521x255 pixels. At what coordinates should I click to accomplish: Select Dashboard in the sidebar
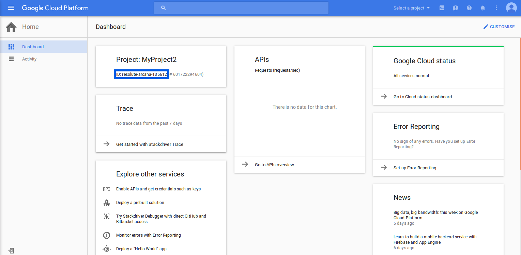pyautogui.click(x=33, y=47)
